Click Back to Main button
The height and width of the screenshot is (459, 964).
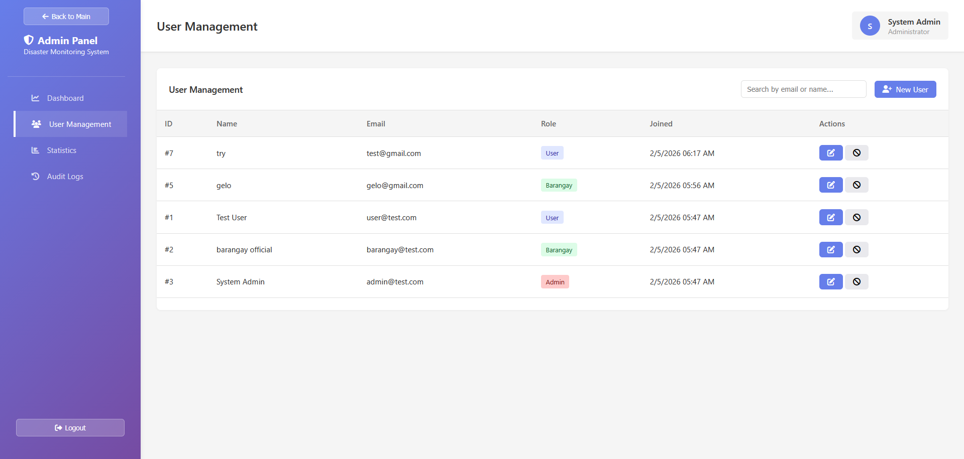click(66, 17)
